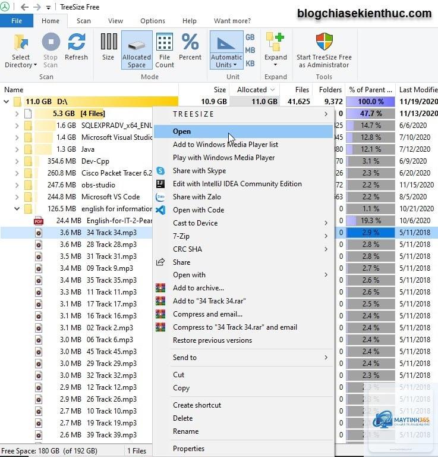Sort by the Files column header
Image resolution: width=438 pixels, height=457 pixels.
point(296,89)
